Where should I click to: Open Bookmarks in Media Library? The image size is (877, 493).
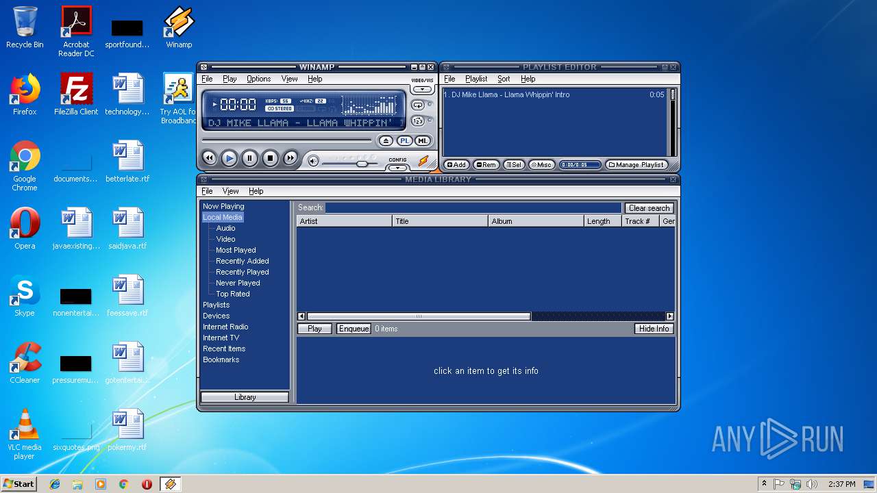pyautogui.click(x=221, y=359)
